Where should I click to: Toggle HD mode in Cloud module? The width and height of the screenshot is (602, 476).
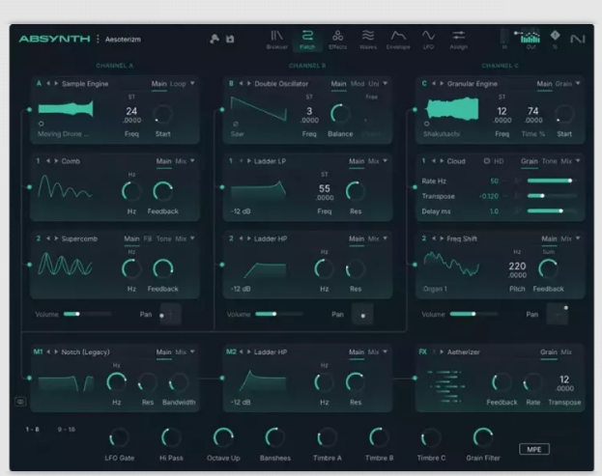[494, 161]
